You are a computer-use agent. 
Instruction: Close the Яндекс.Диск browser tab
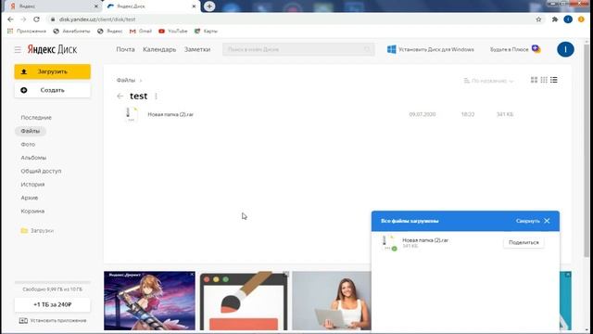194,6
